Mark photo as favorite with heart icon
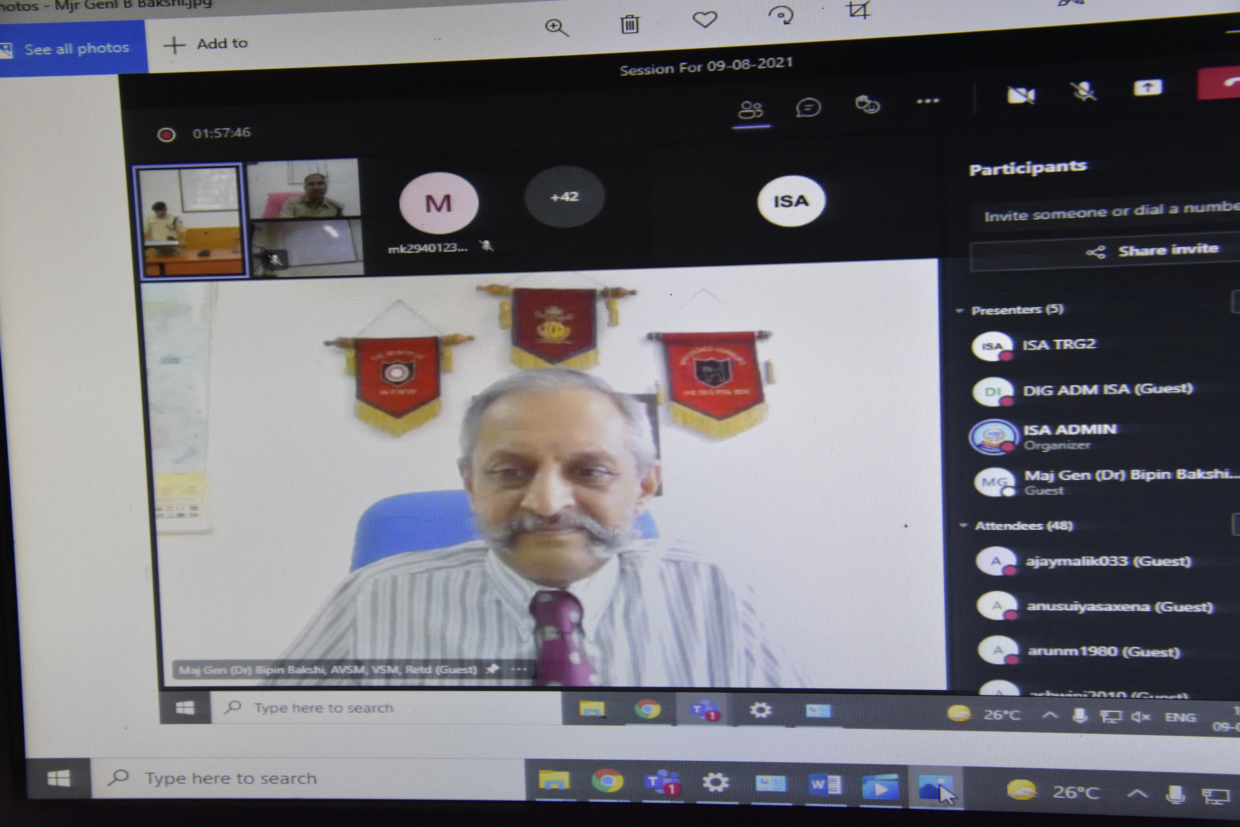The height and width of the screenshot is (827, 1240). [704, 20]
